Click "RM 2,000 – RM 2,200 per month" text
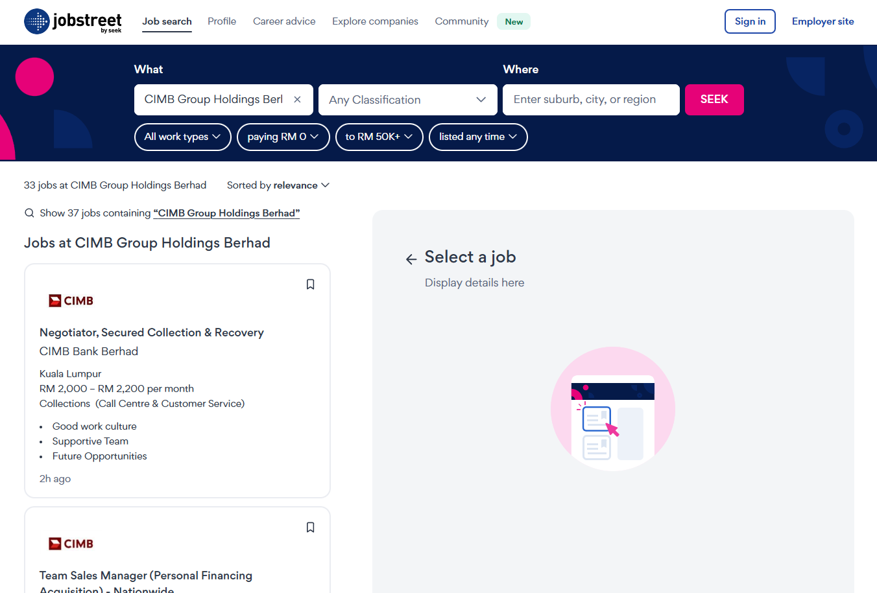 pyautogui.click(x=117, y=389)
